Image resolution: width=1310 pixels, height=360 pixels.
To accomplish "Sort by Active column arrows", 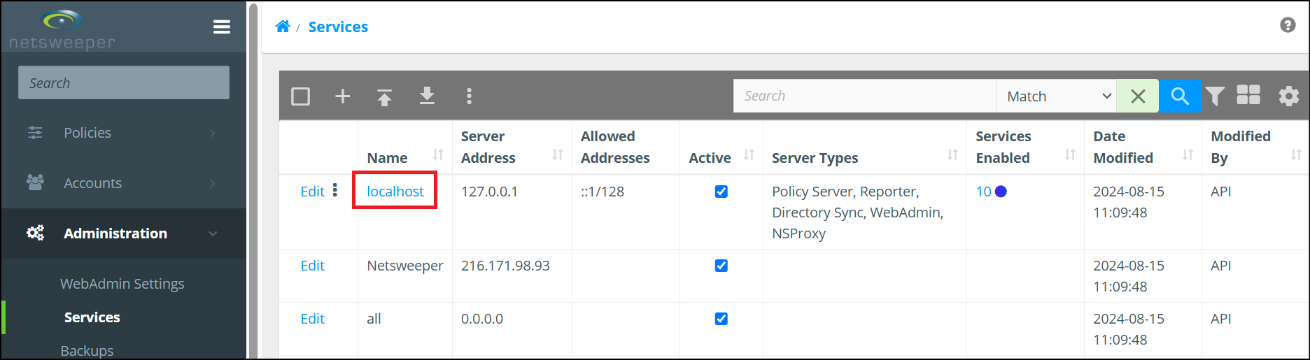I will coord(749,154).
